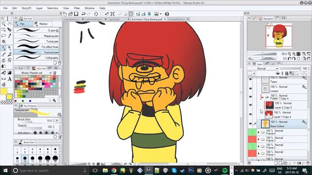This screenshot has width=312, height=175.
Task: Rotate canvas left in Navigator
Action: 290,58
